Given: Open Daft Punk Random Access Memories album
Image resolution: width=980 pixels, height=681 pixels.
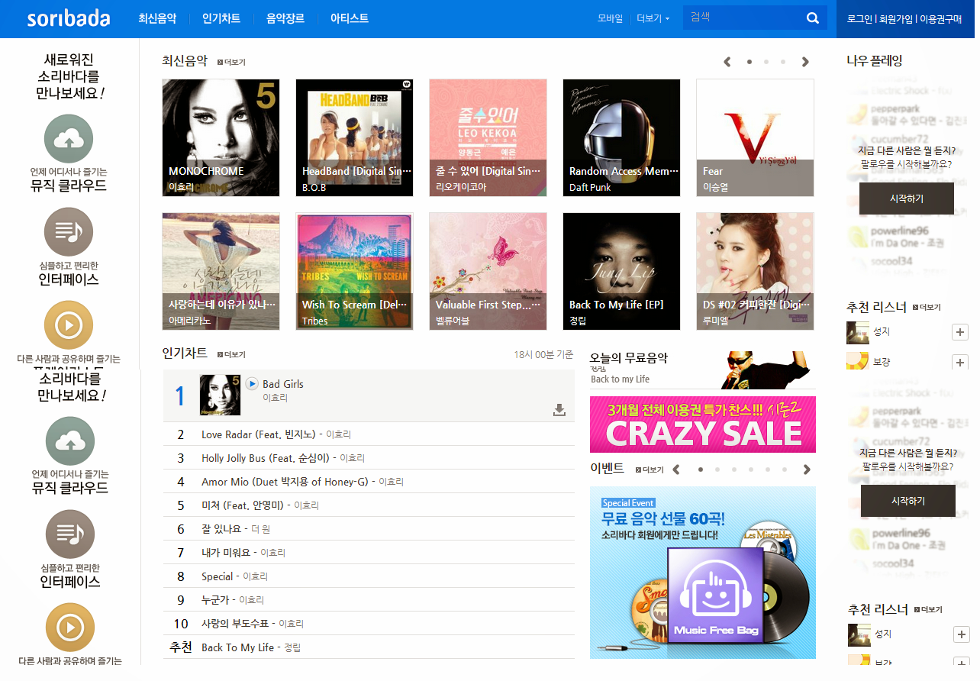Looking at the screenshot, I should [621, 137].
